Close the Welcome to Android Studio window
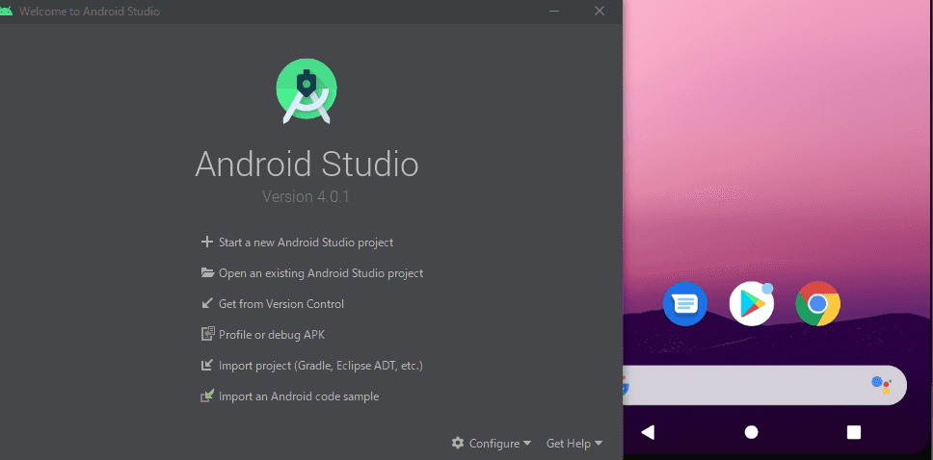This screenshot has height=460, width=933. [600, 12]
